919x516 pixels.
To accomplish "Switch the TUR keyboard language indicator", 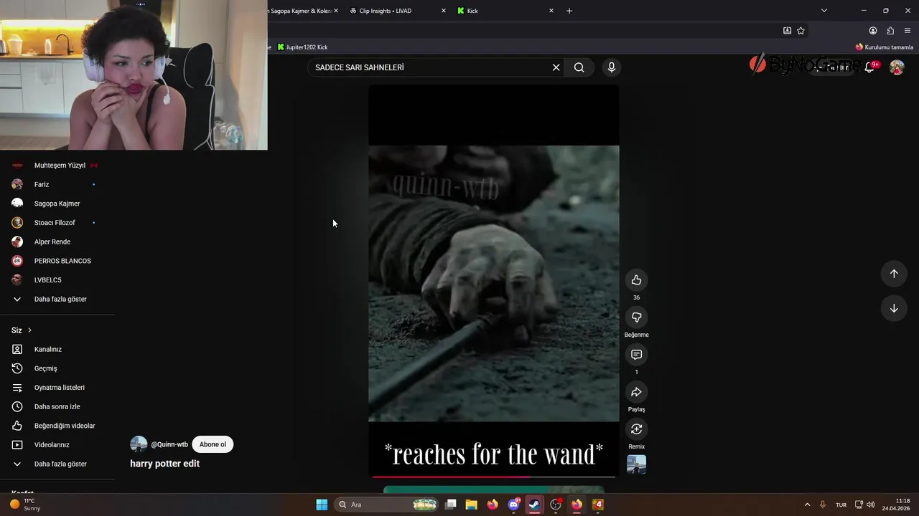I will (841, 505).
